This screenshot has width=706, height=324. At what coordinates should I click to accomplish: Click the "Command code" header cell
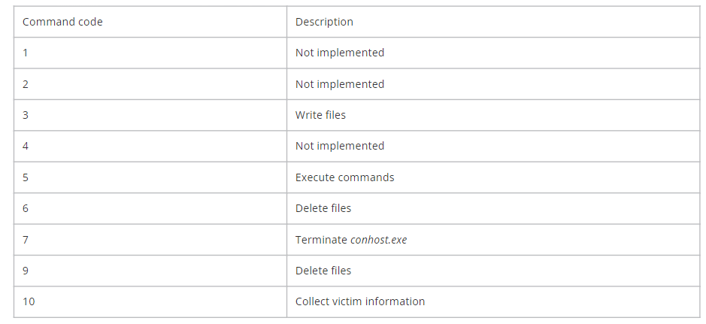(150, 22)
